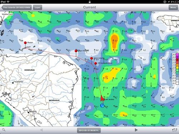Tap the JAMAICA label on map

click(x=175, y=21)
